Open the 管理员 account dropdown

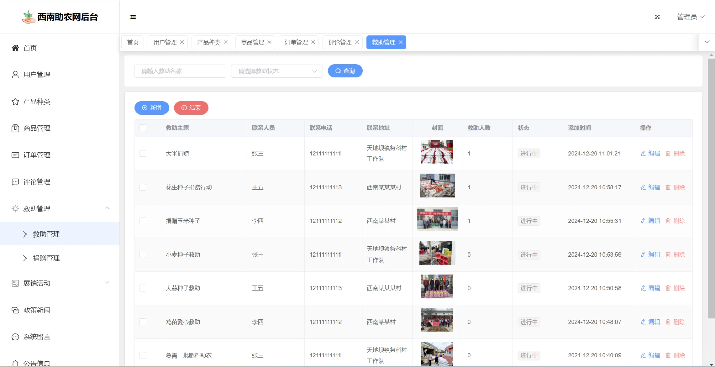click(x=690, y=16)
